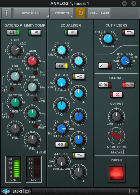140x195 pixels.
Task: Click the low-mid Hz frequency knob
Action: pyautogui.click(x=62, y=129)
